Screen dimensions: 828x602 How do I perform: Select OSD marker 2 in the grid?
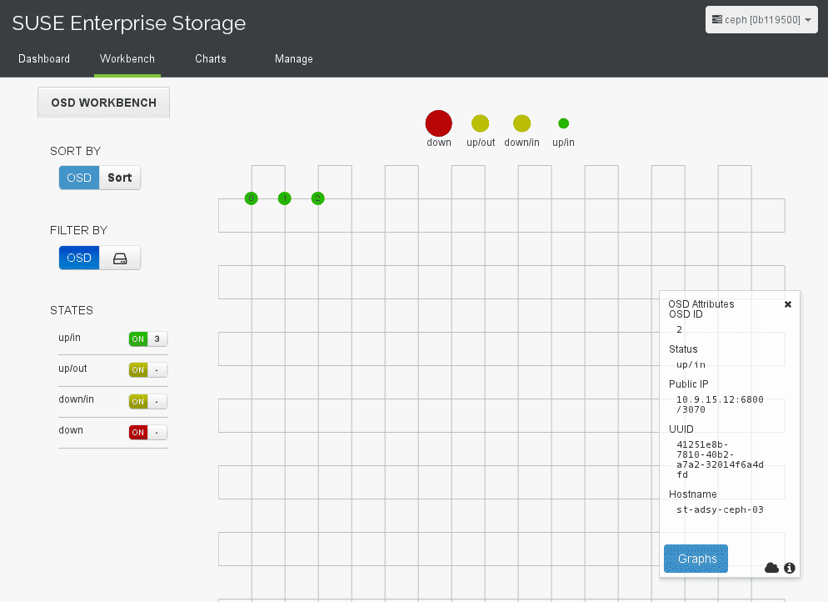(317, 198)
